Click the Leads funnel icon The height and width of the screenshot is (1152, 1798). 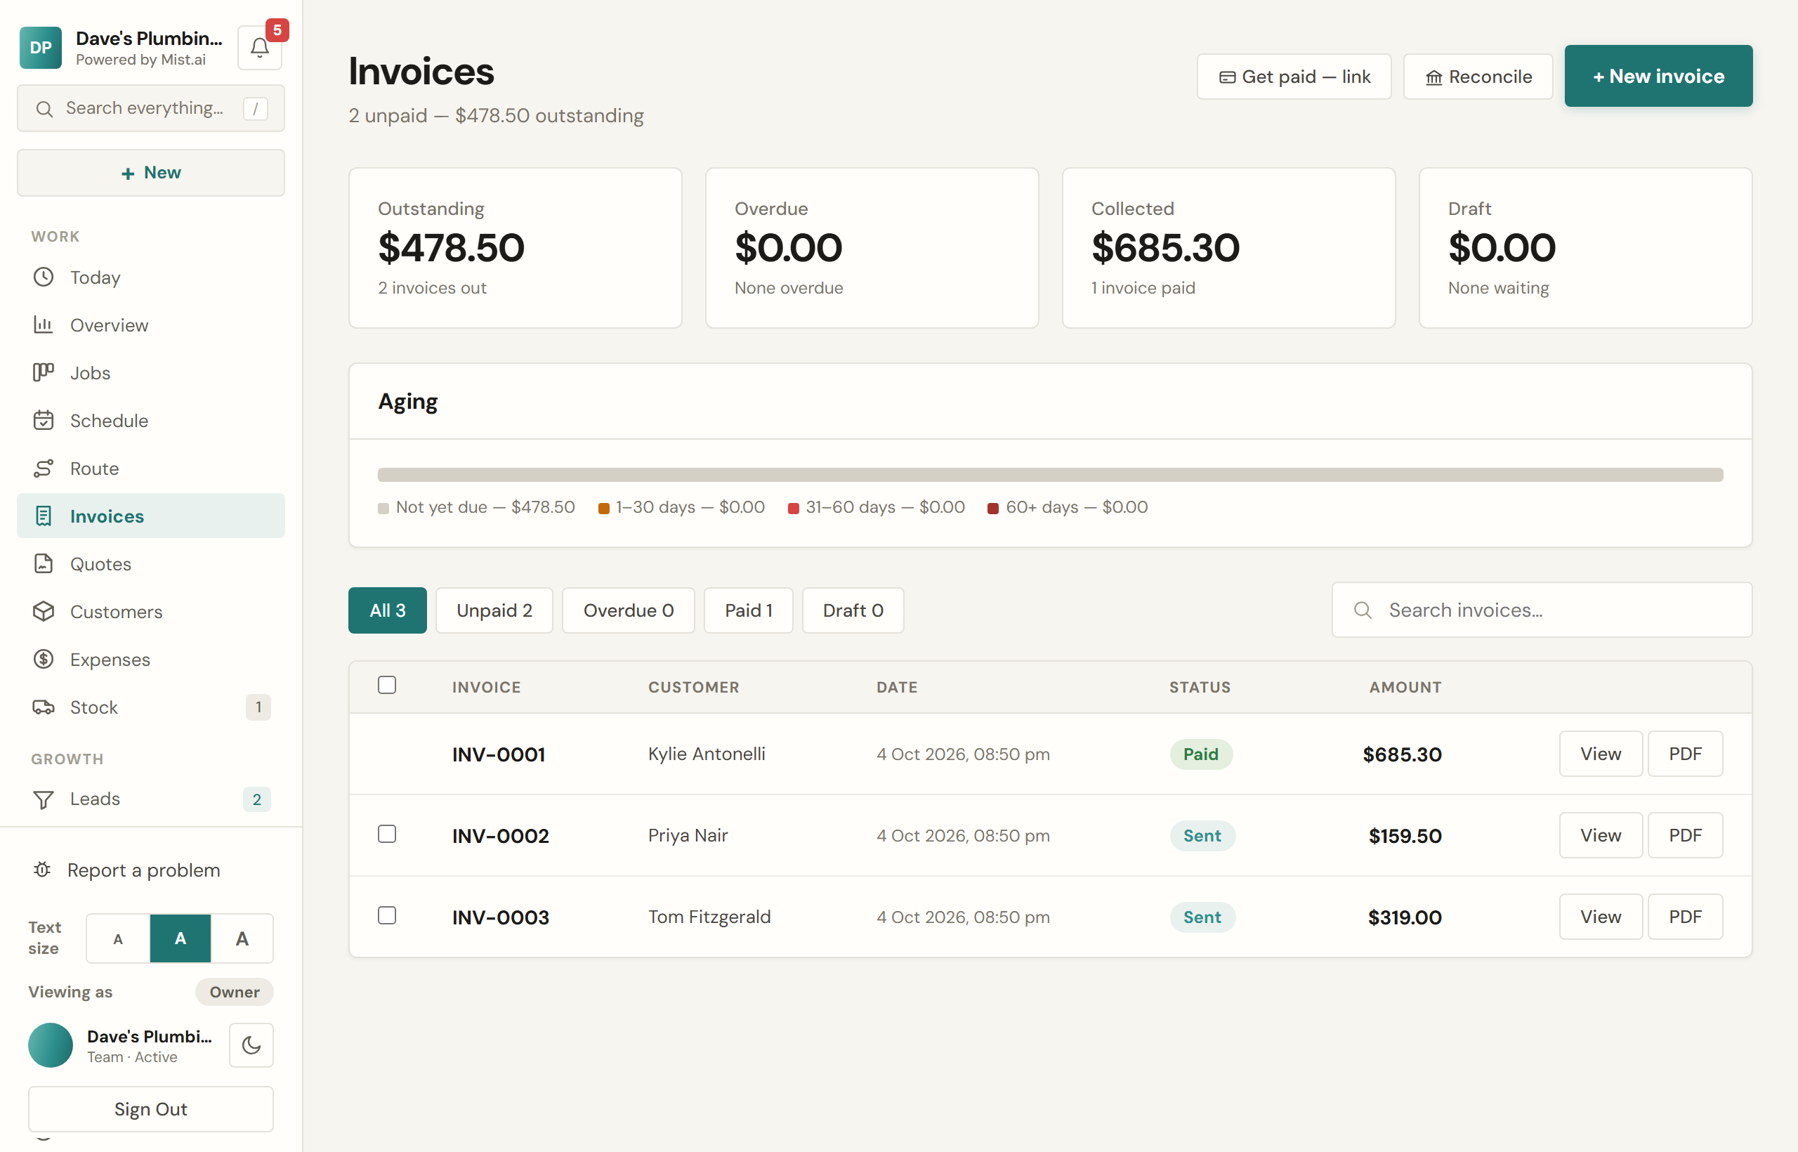(x=44, y=799)
